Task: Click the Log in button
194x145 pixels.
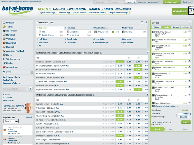Action: [x=131, y=2]
